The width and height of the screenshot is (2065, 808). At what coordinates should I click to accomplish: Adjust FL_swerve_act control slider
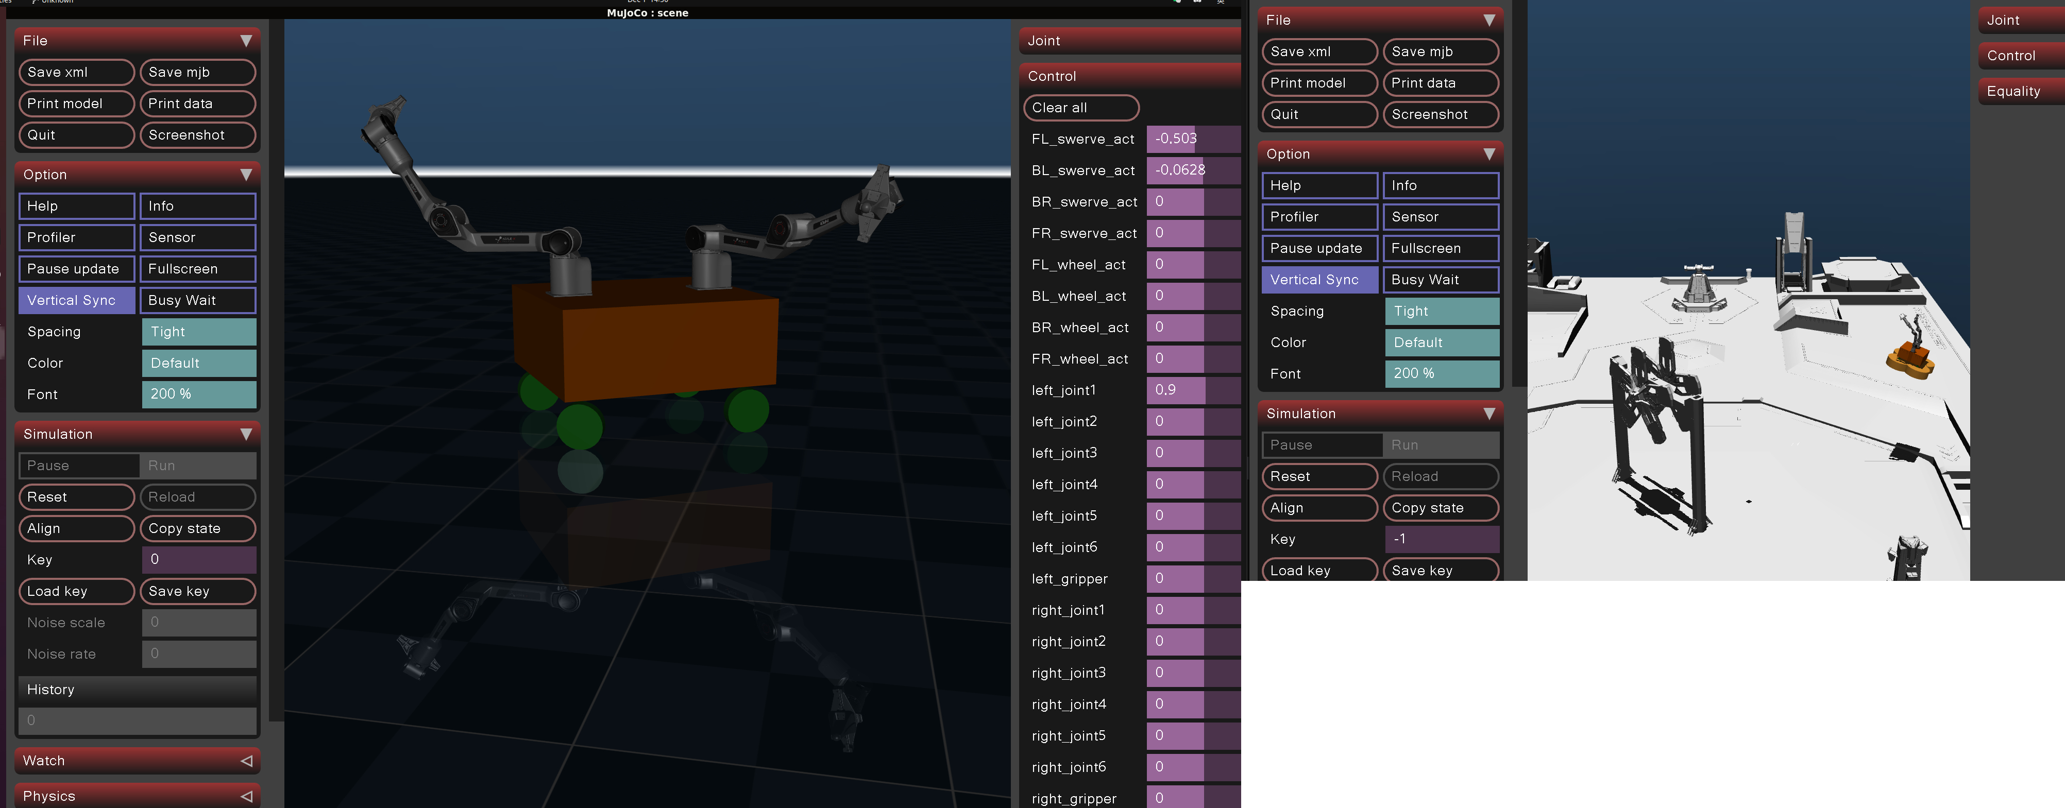pos(1194,139)
